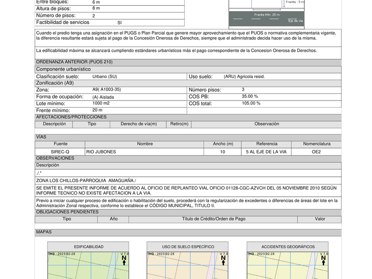Select the 'Título de Crédito/Orden de Pago' header
372x279 pixels.
coord(213,219)
